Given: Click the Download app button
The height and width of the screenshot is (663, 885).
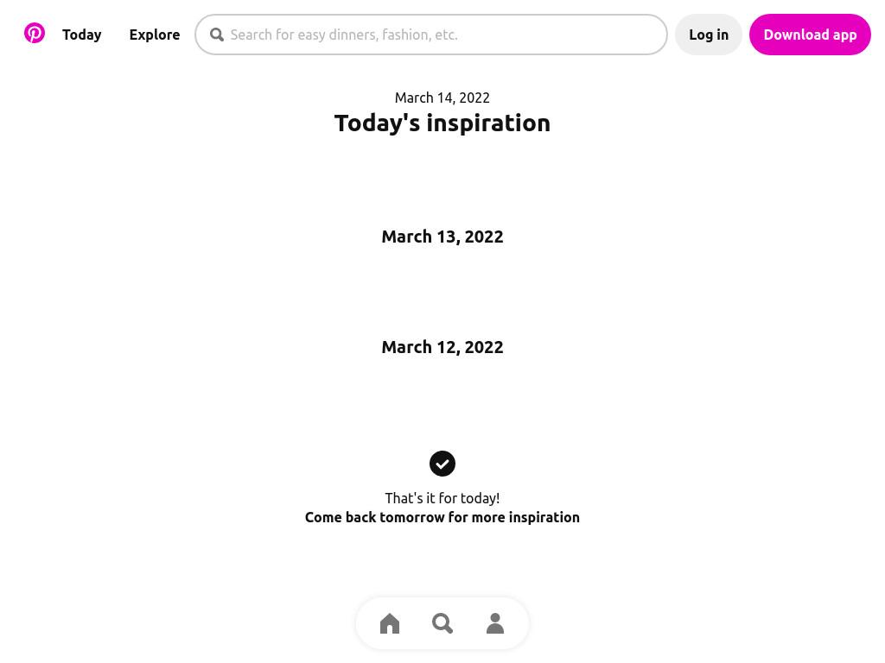Looking at the screenshot, I should coord(810,35).
